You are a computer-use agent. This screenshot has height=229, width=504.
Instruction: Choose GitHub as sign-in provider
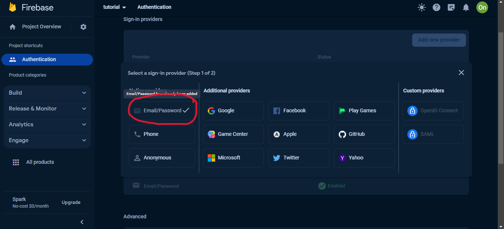pos(364,134)
